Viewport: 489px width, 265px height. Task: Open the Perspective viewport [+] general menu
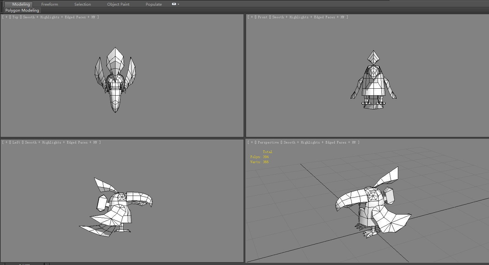(x=252, y=142)
